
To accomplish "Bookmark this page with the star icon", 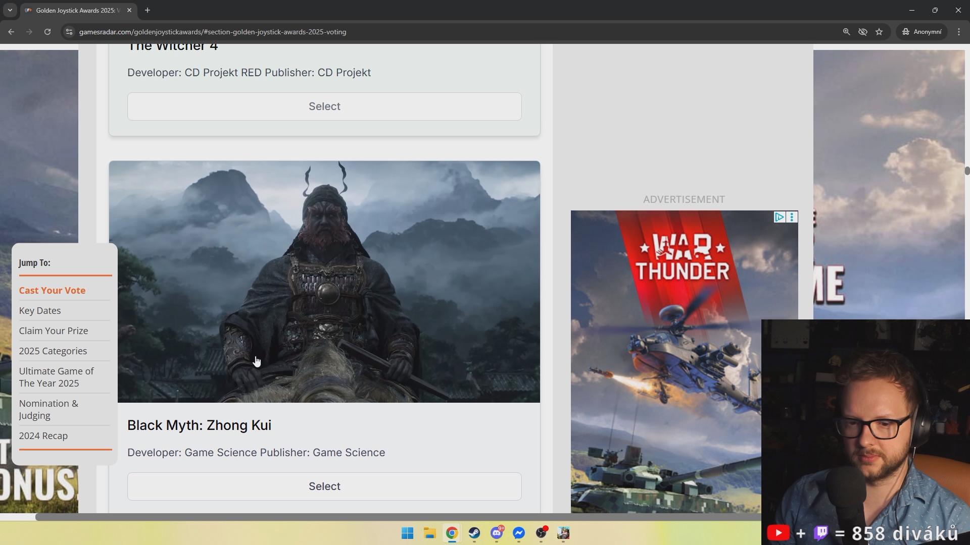I will [879, 32].
